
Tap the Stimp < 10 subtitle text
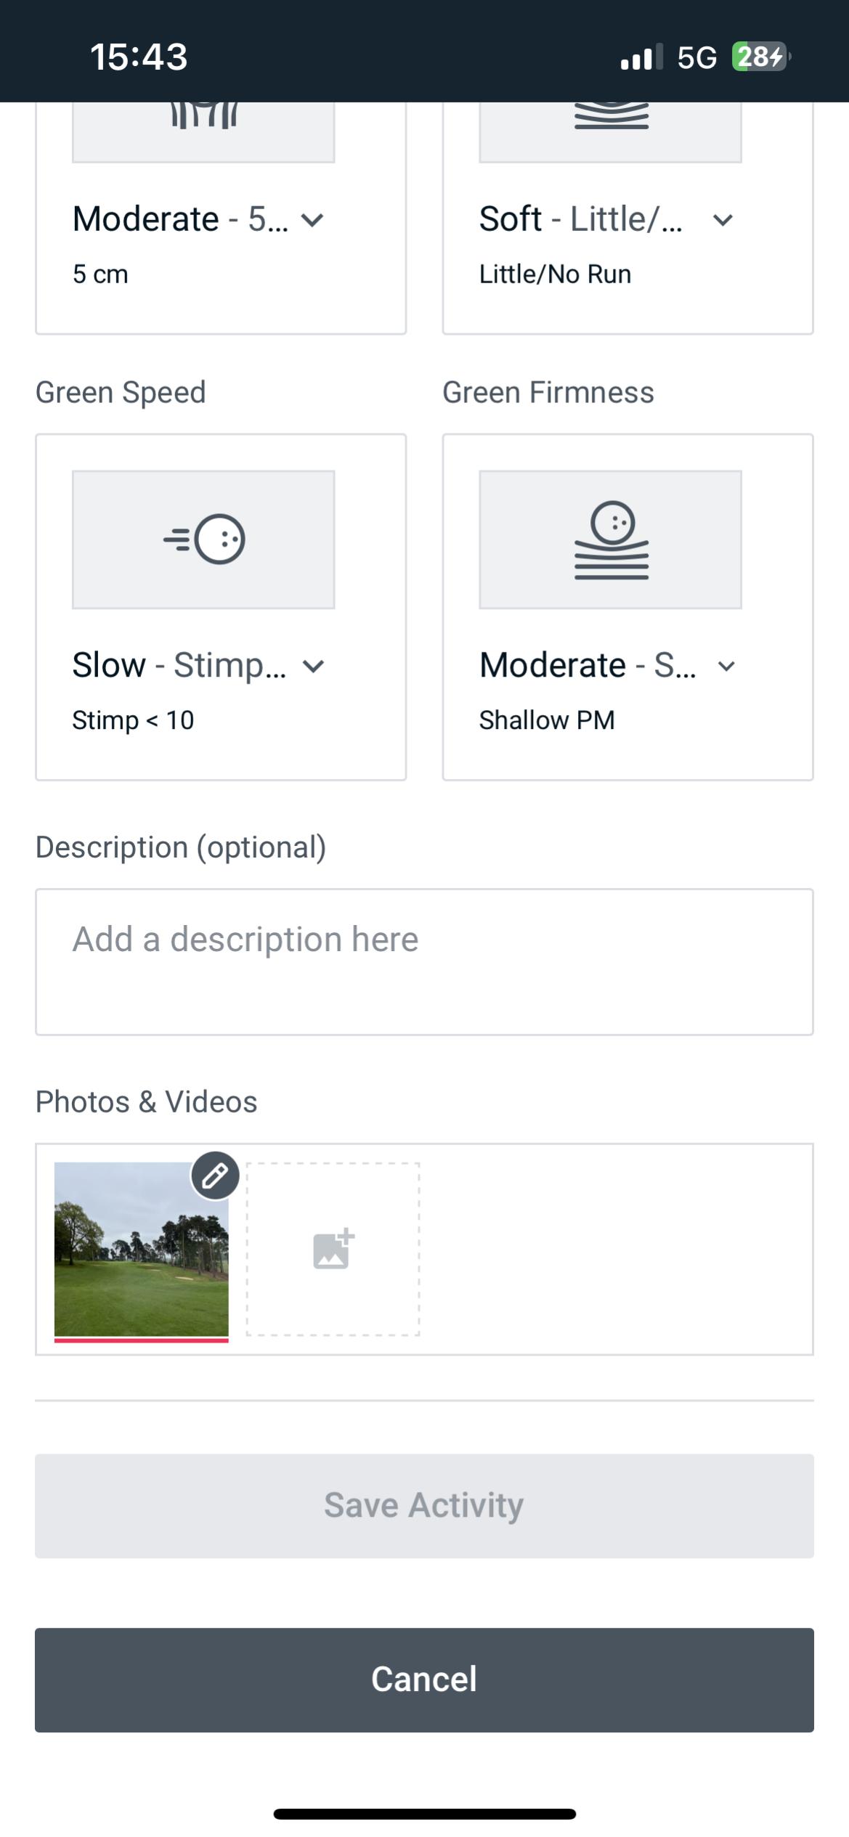point(133,720)
